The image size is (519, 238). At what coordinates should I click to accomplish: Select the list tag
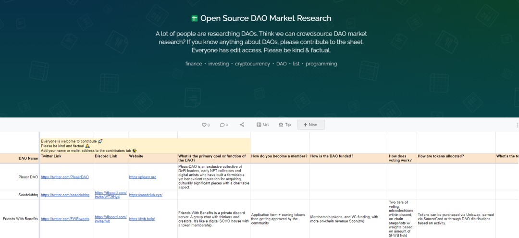coord(296,64)
